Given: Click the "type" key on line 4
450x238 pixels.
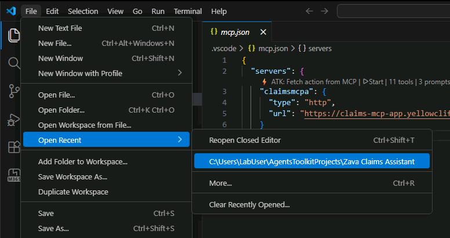Looking at the screenshot, I should click(x=282, y=103).
